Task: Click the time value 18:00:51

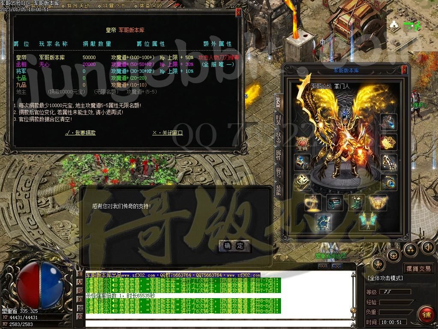Action: pyautogui.click(x=392, y=322)
